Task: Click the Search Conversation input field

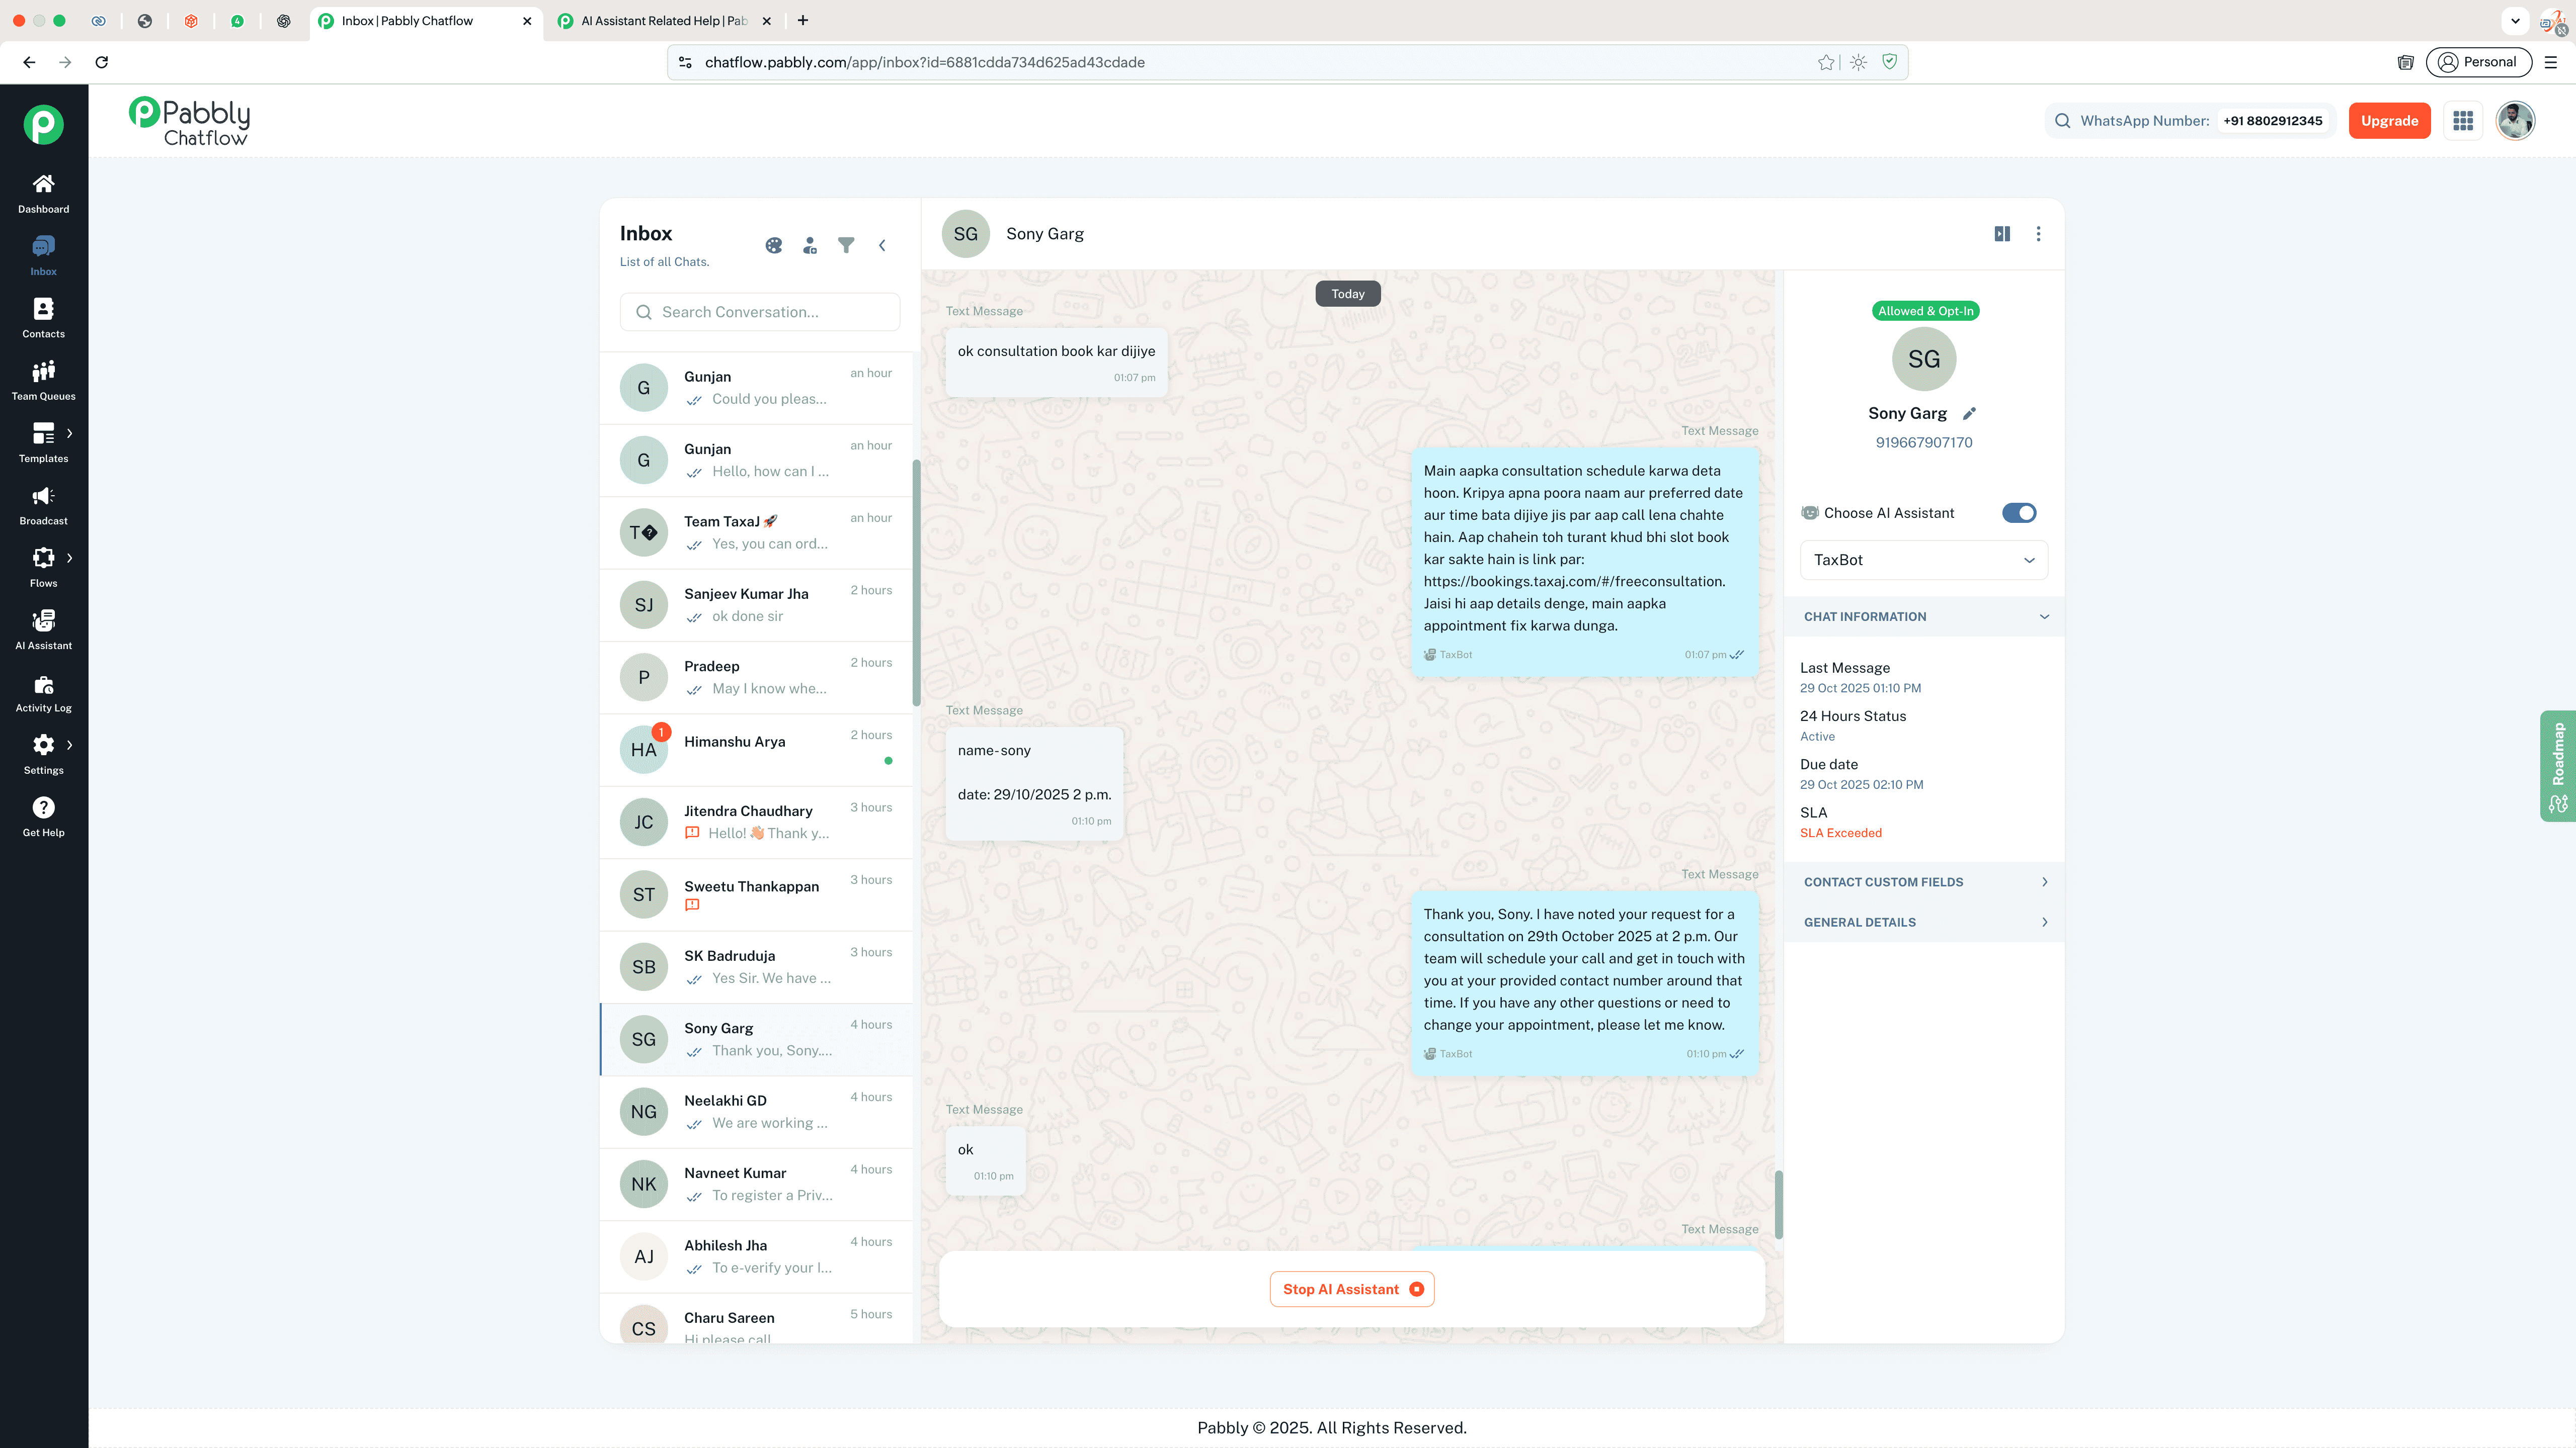Action: (x=760, y=312)
